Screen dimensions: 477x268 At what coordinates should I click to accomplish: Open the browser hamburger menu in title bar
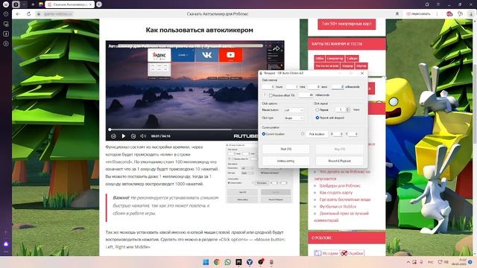coord(438,4)
